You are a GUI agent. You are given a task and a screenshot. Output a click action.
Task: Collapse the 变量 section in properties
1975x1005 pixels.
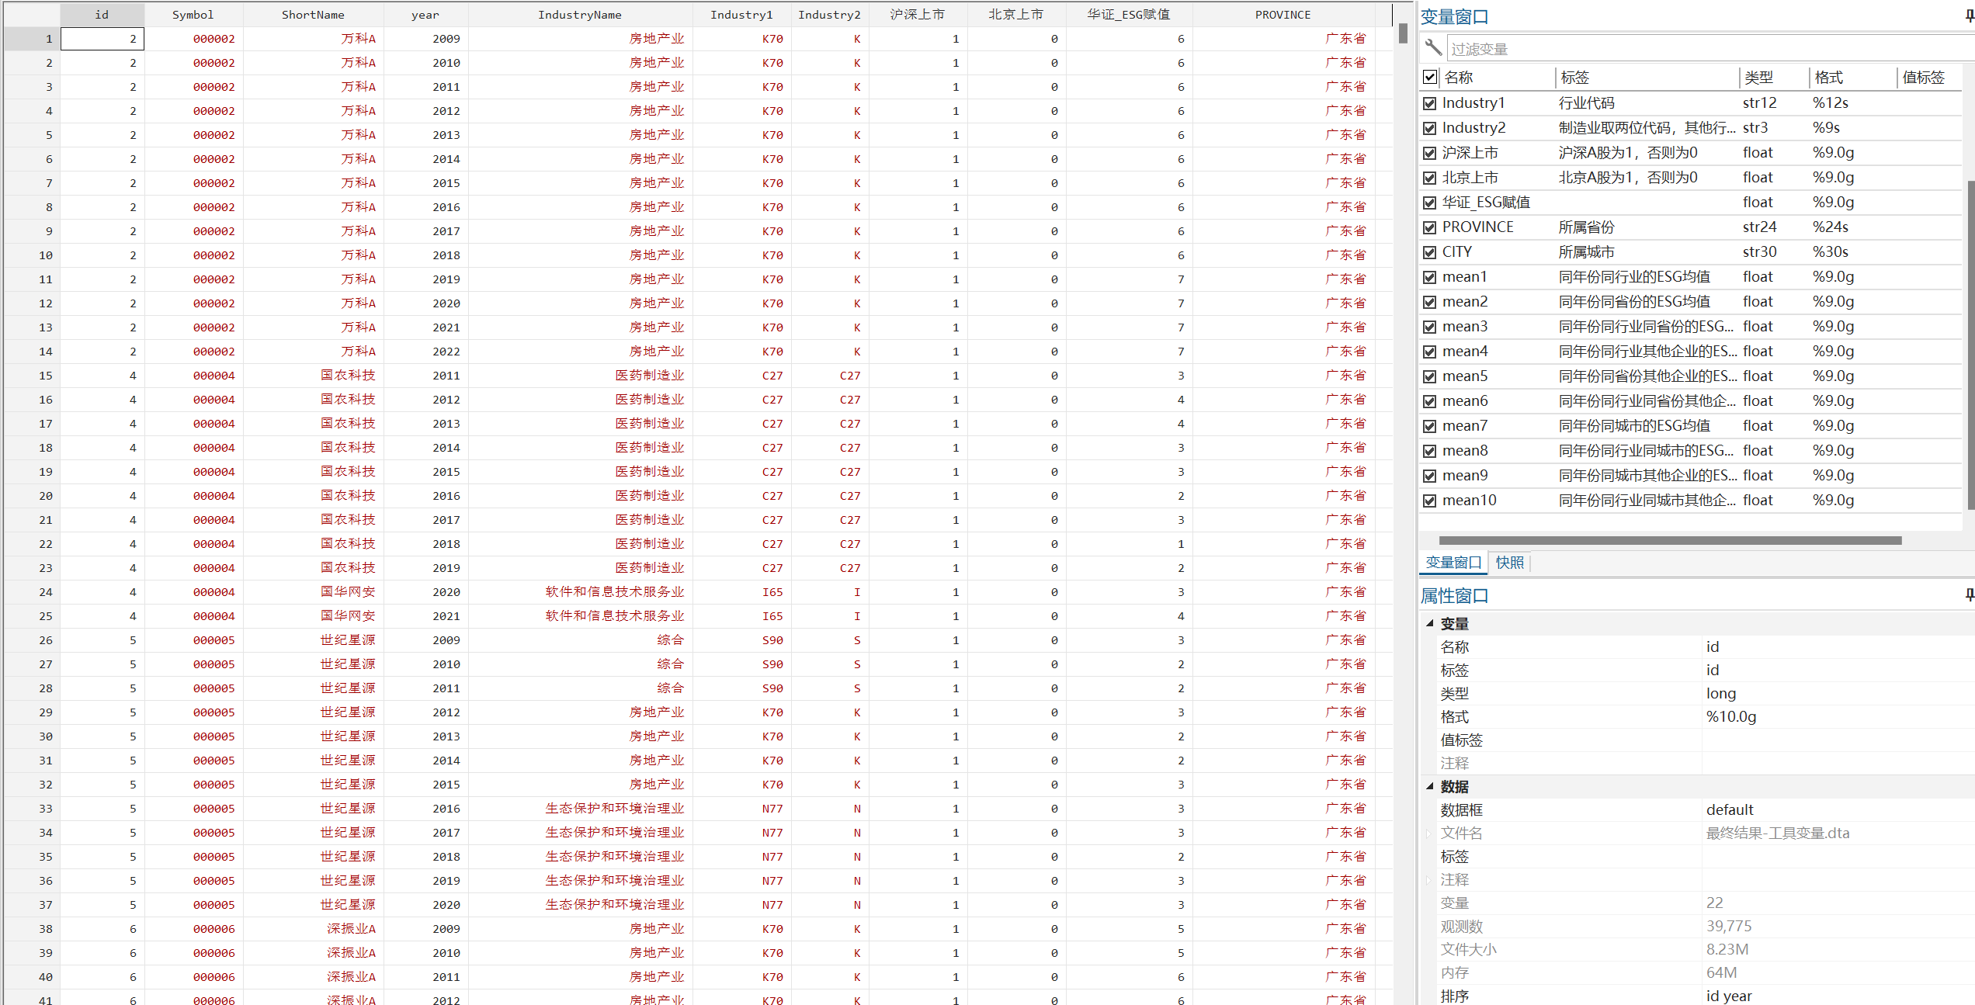(1430, 623)
